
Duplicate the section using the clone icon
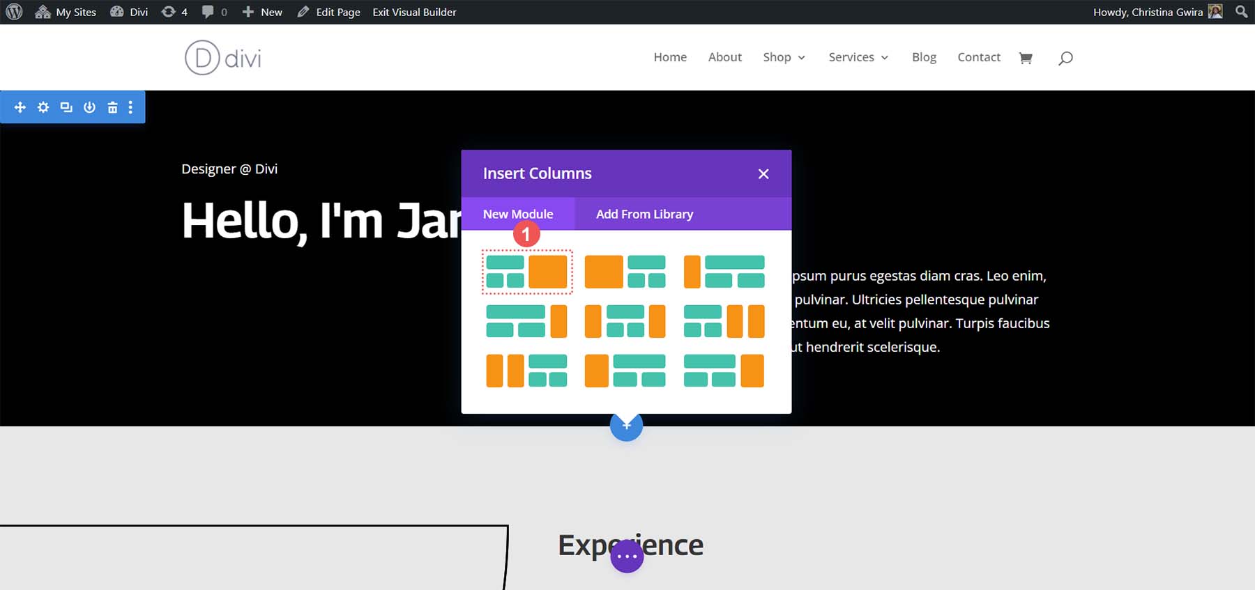[x=66, y=107]
